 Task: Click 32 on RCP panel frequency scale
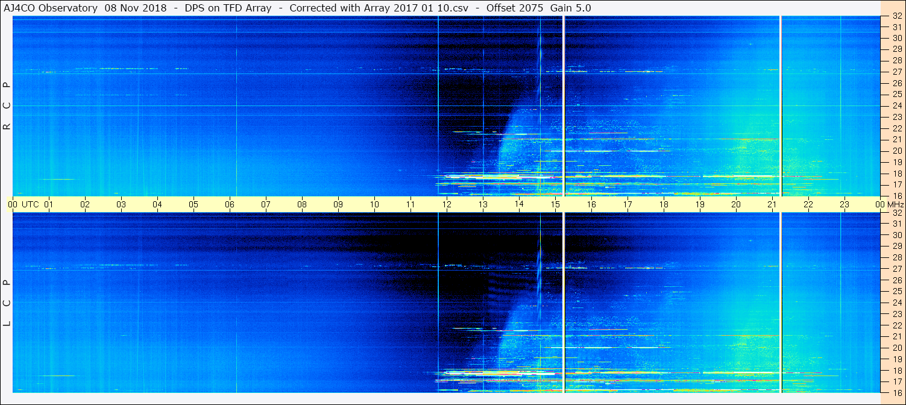(x=897, y=16)
